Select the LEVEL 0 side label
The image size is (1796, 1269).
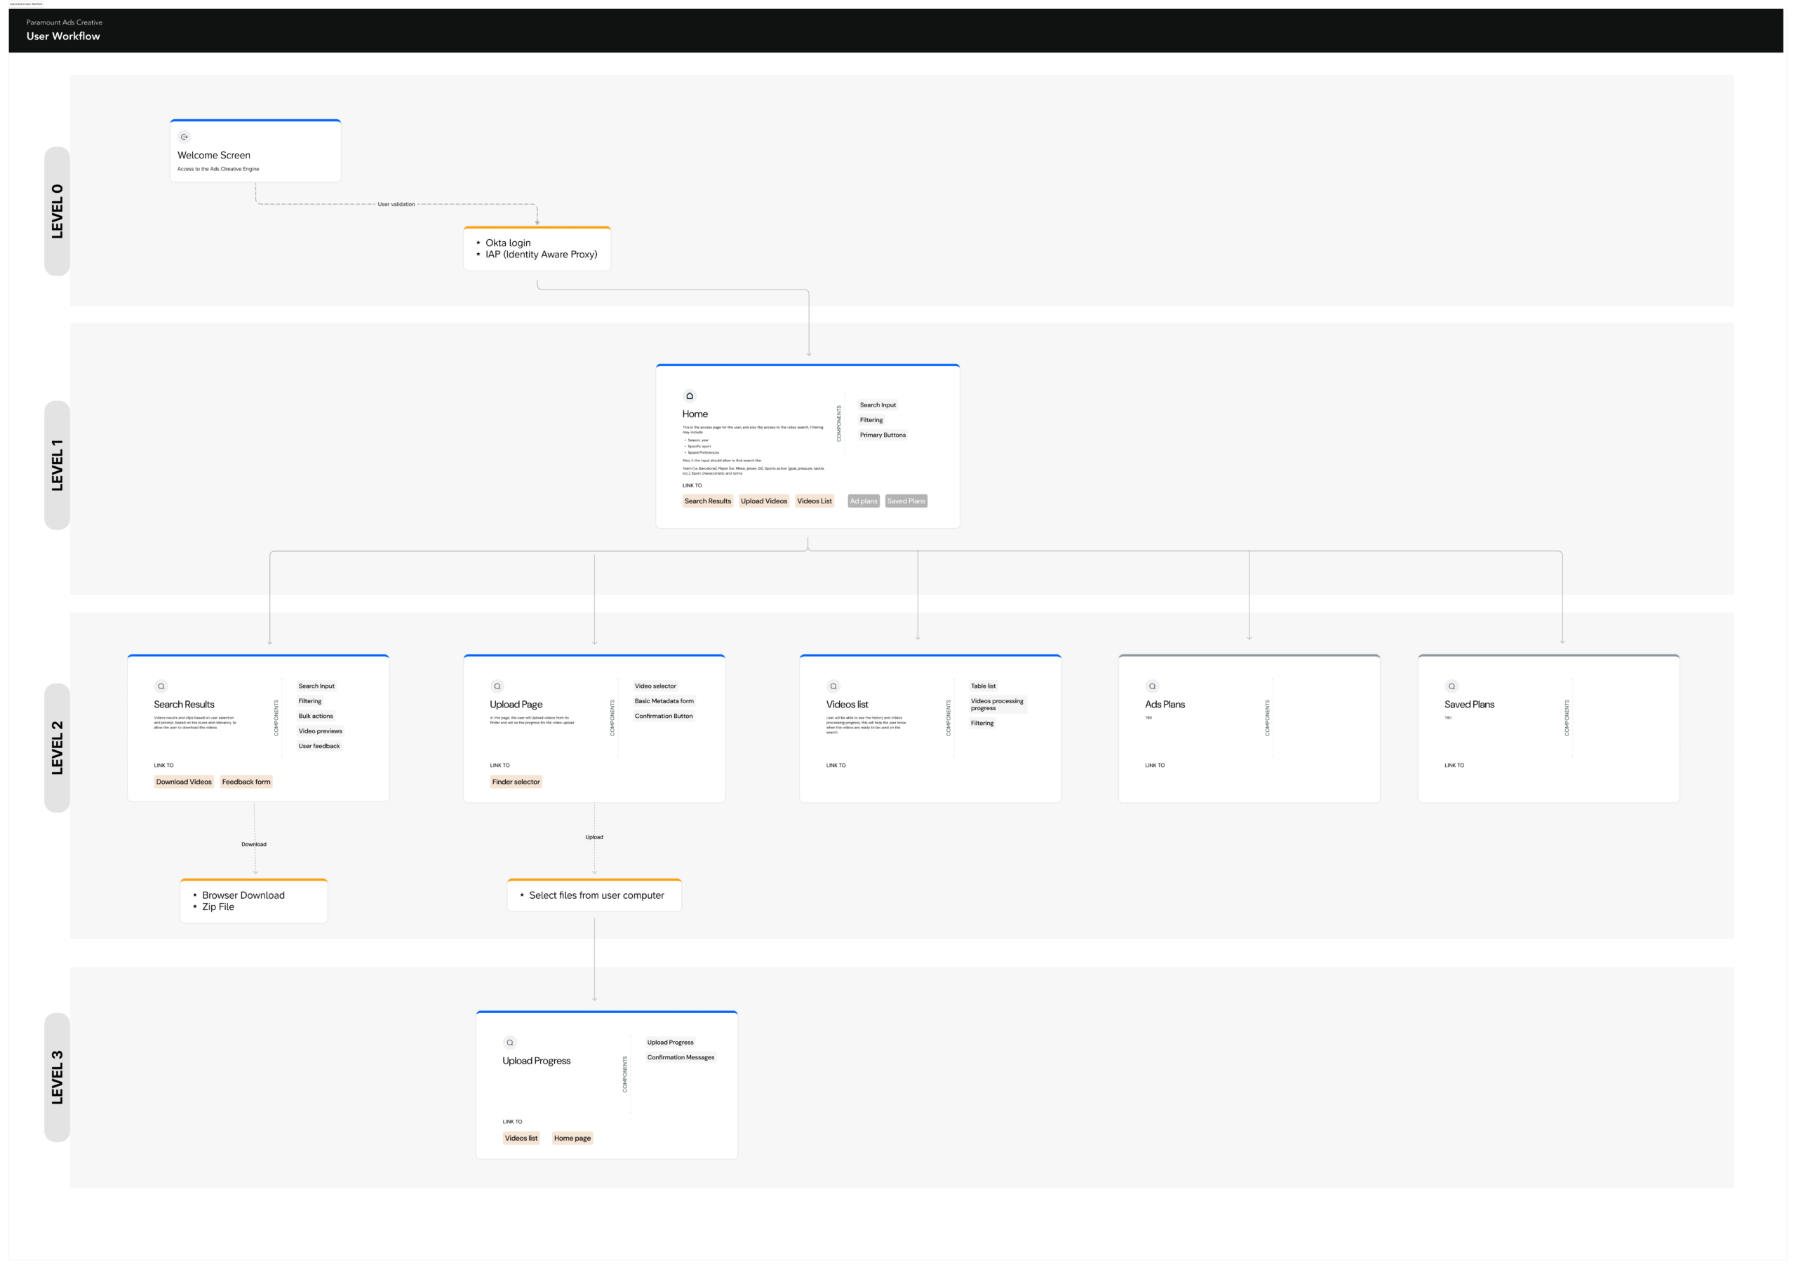click(57, 211)
